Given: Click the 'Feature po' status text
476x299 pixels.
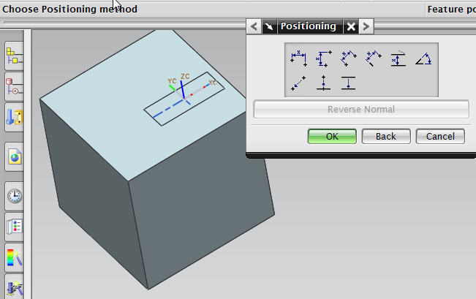Looking at the screenshot, I should tap(451, 10).
